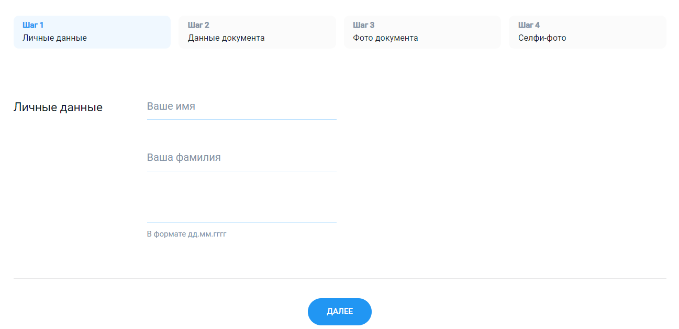This screenshot has width=679, height=329.
Task: Click Личные данные text inside step one
Action: [x=54, y=38]
